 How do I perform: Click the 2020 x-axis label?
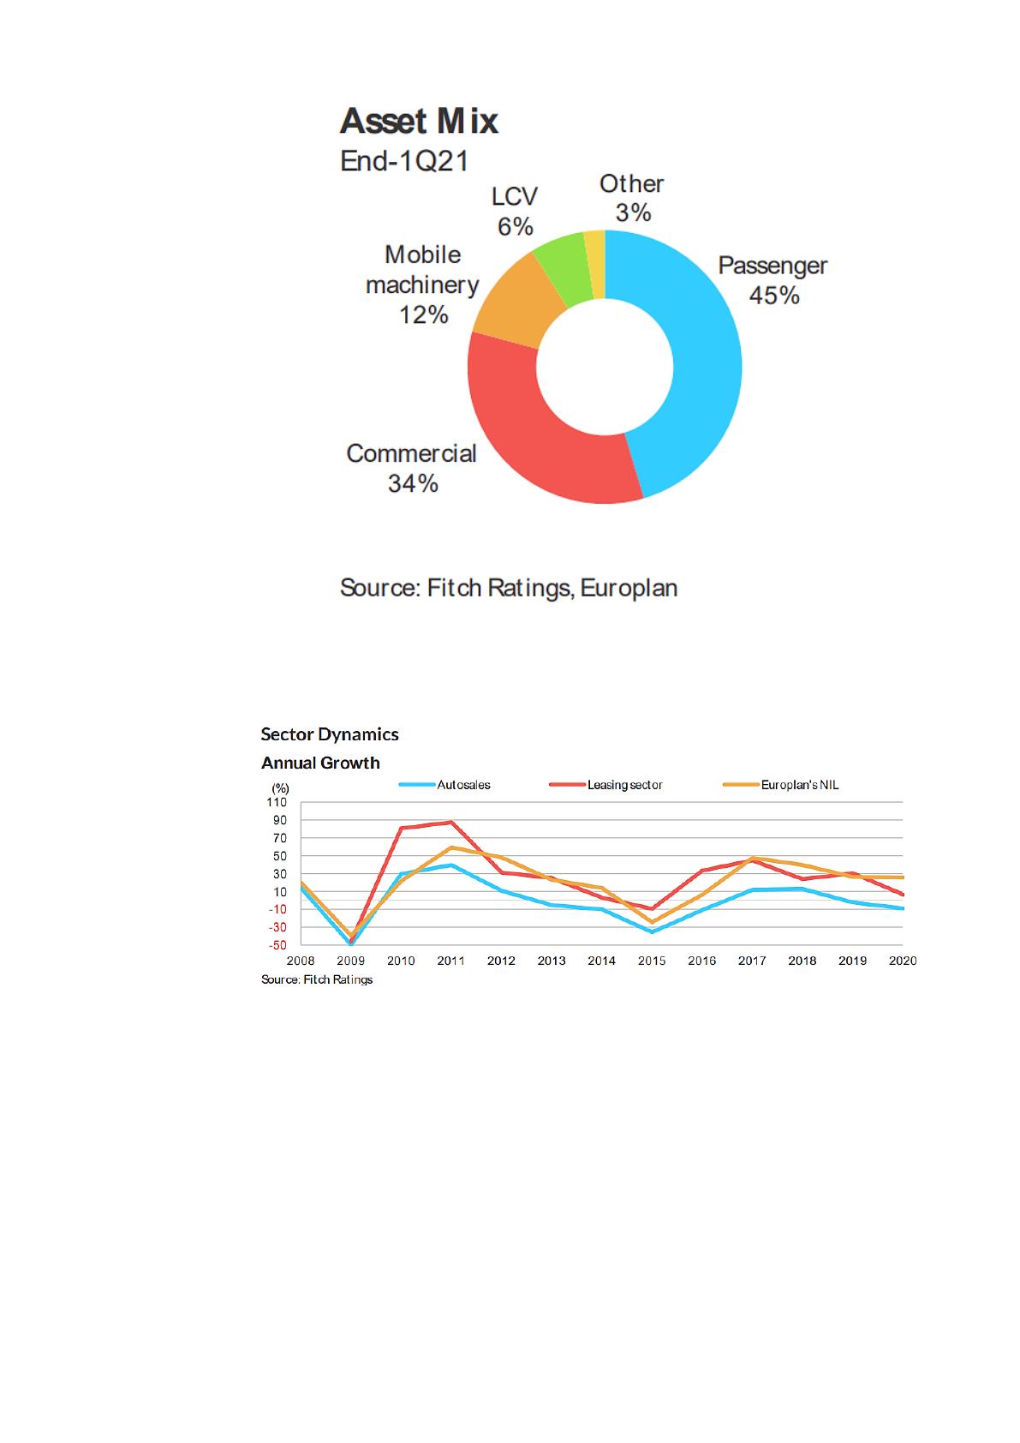(x=903, y=961)
